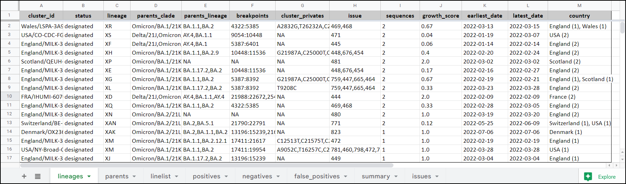Click the vertical scrollbar thumb
Screen dimensions: 626x184
pyautogui.click(x=622, y=27)
